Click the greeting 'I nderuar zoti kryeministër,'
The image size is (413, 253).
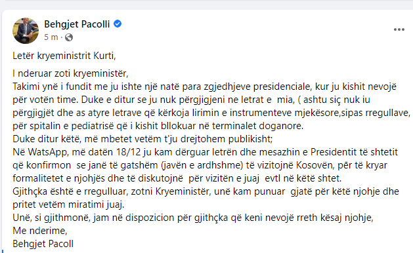coord(70,73)
